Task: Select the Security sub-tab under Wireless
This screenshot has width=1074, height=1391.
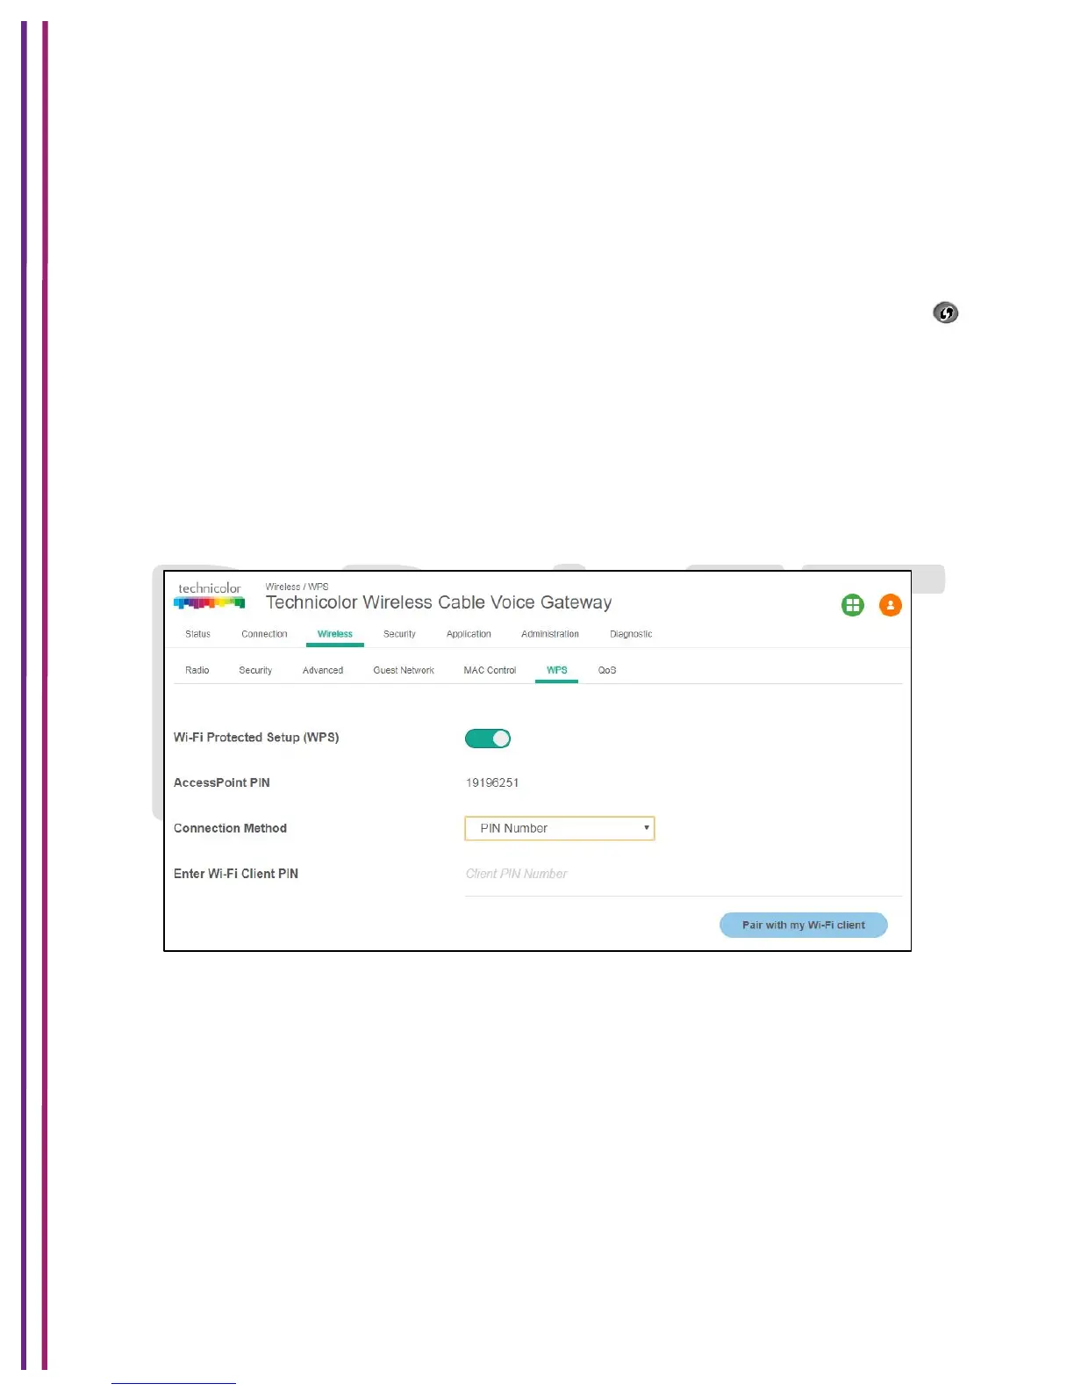Action: 255,670
